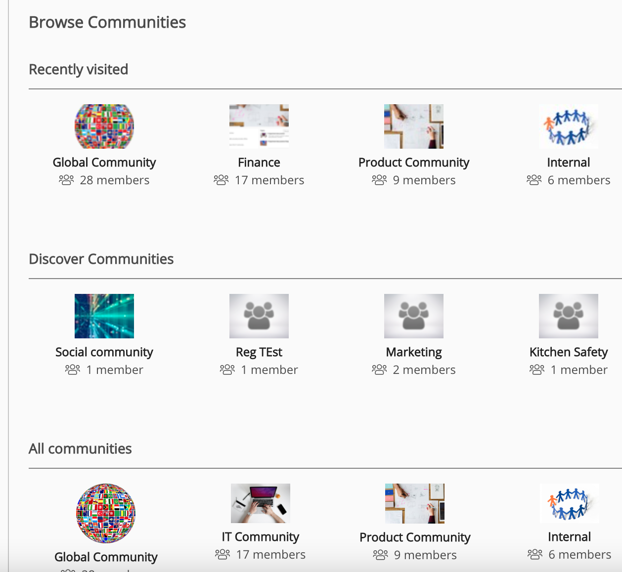This screenshot has height=572, width=622.
Task: Open the Product Community link under Recently visited
Action: [414, 163]
